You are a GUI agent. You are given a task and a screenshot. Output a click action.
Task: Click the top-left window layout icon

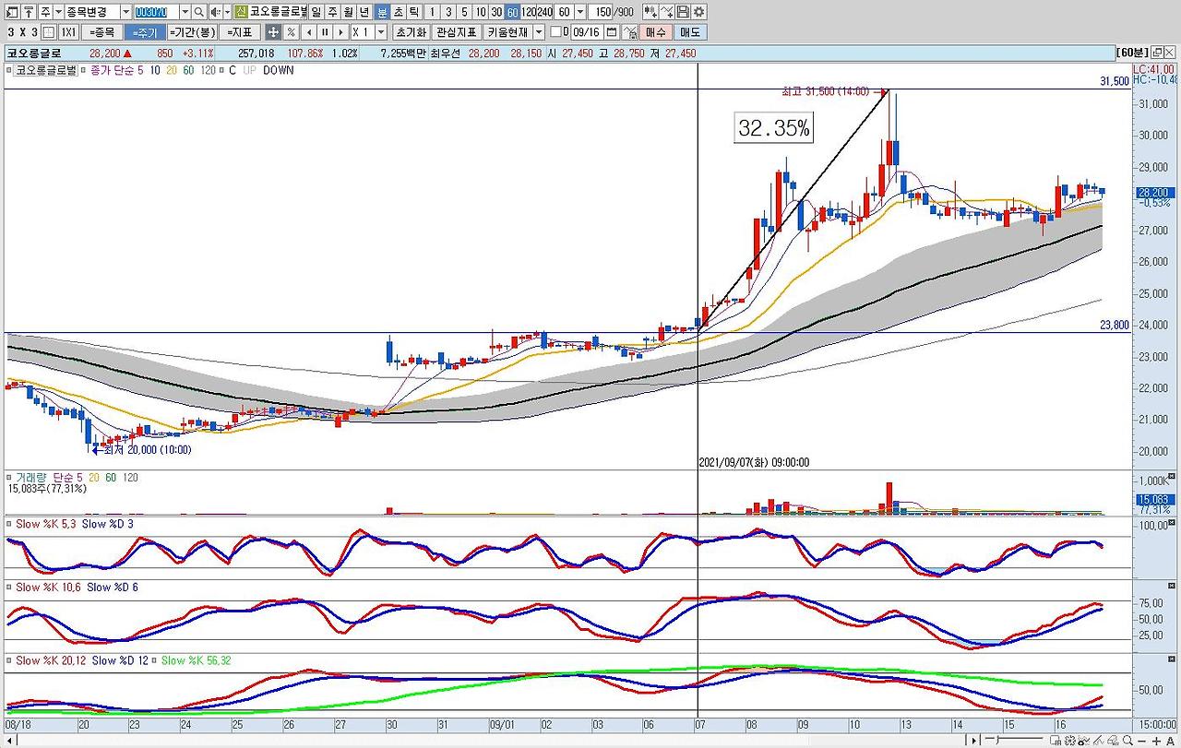12,12
